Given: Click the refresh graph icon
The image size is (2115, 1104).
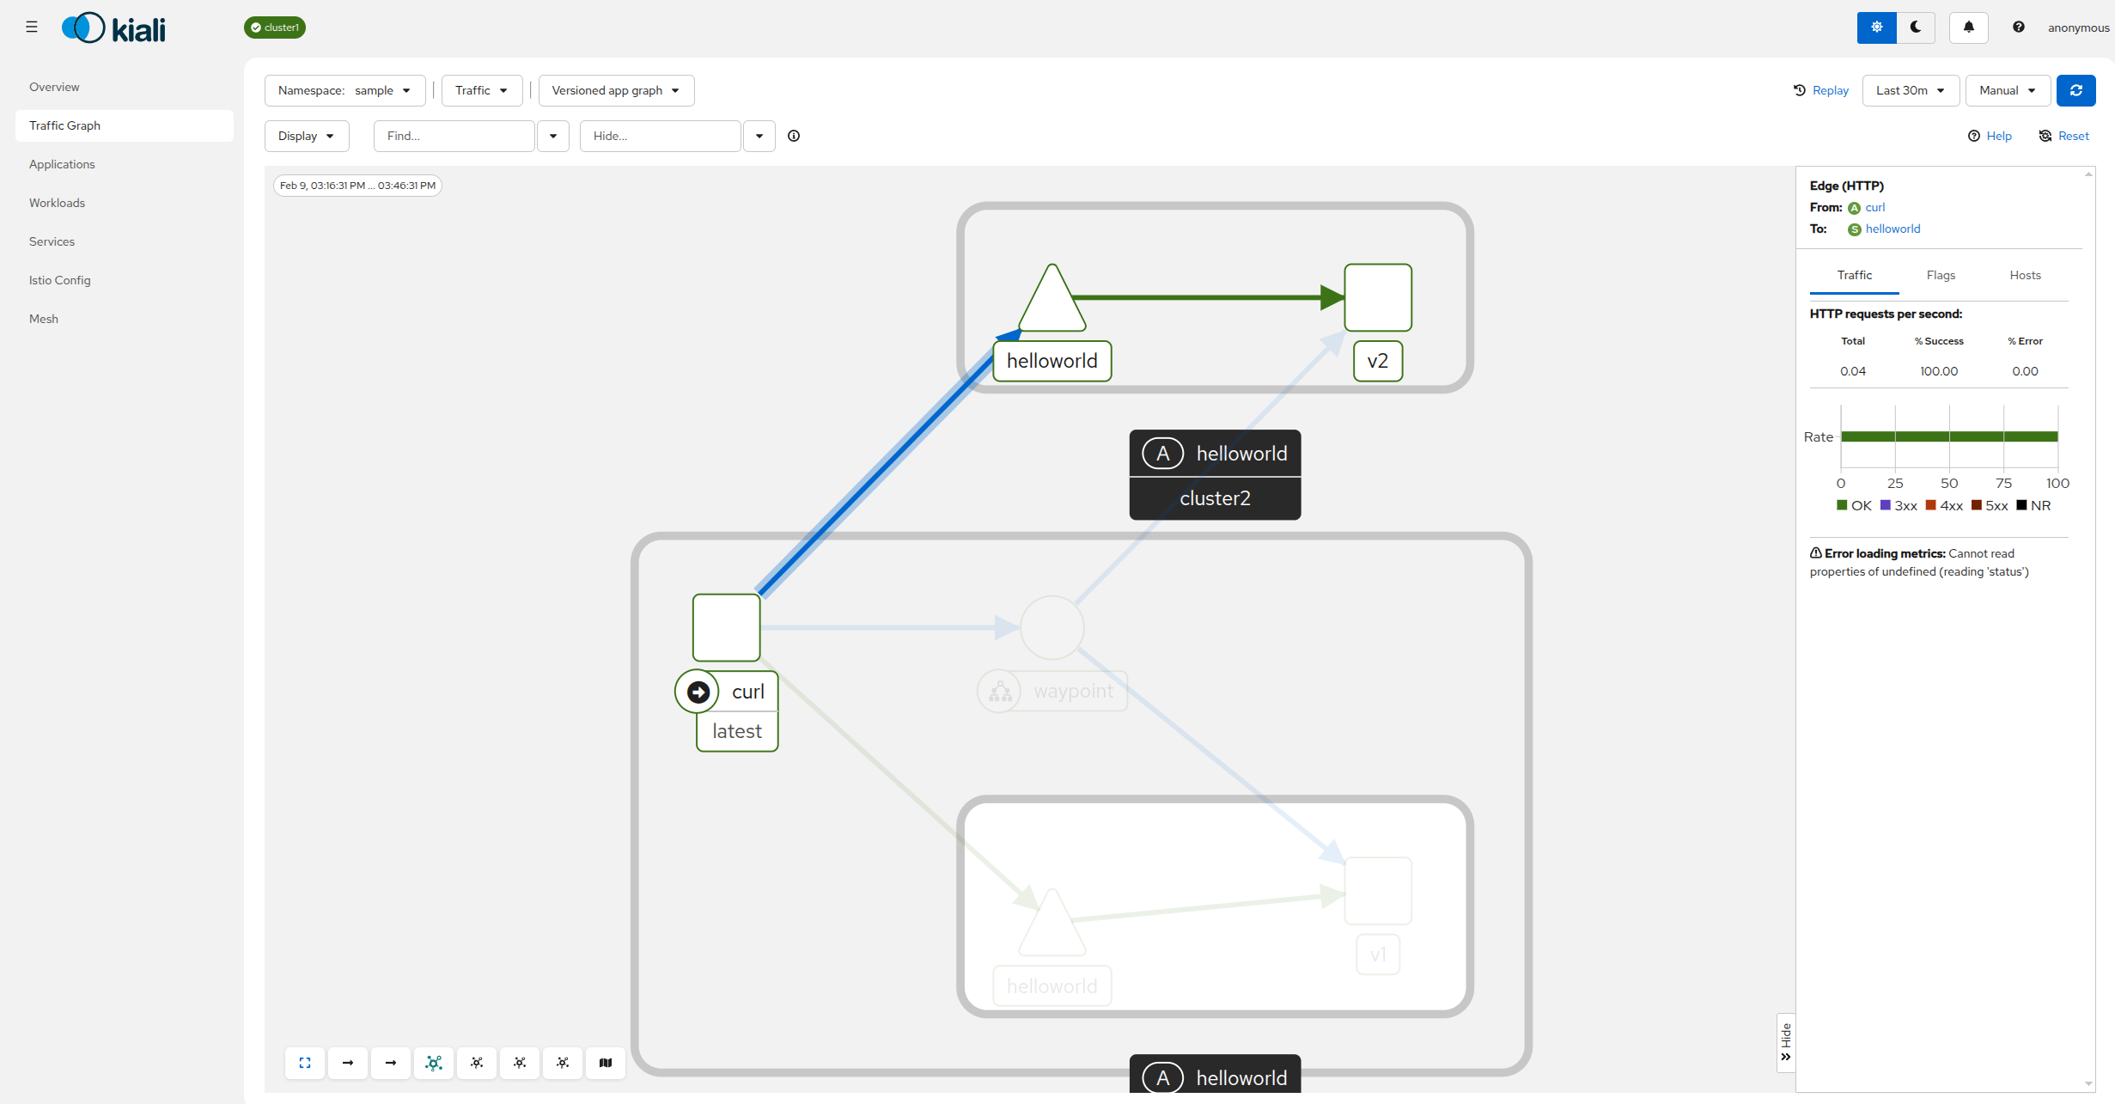Looking at the screenshot, I should point(2076,90).
